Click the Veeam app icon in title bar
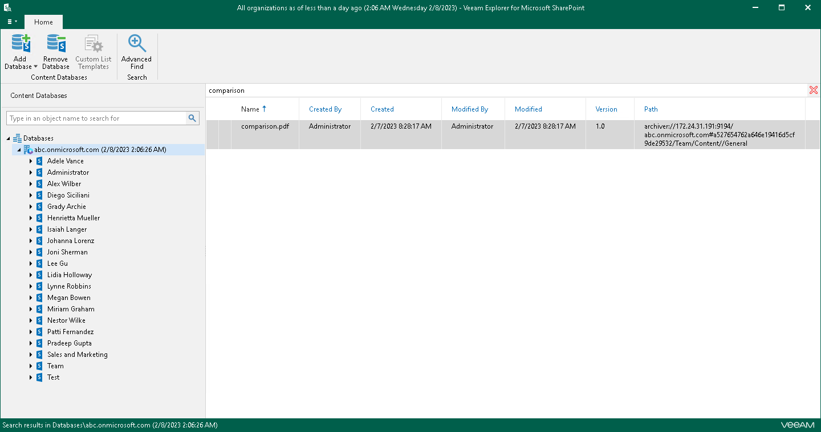This screenshot has width=821, height=432. pyautogui.click(x=7, y=8)
